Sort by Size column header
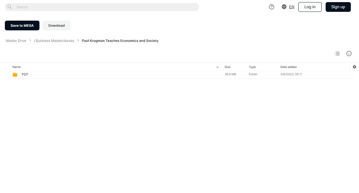Image resolution: width=359 pixels, height=193 pixels. pos(227,67)
